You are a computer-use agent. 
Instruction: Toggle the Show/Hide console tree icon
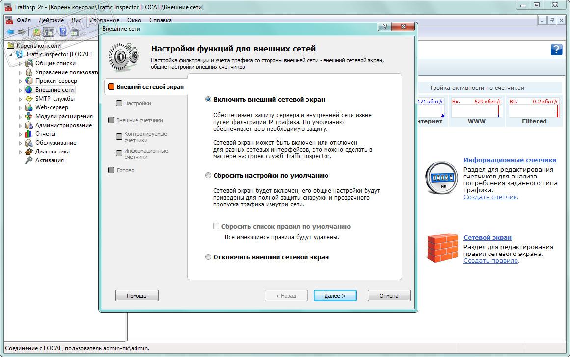48,32
